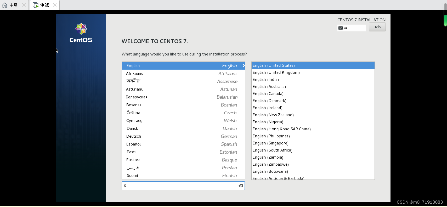Select Cymraeg (Welsh)
The height and width of the screenshot is (207, 447).
click(183, 121)
